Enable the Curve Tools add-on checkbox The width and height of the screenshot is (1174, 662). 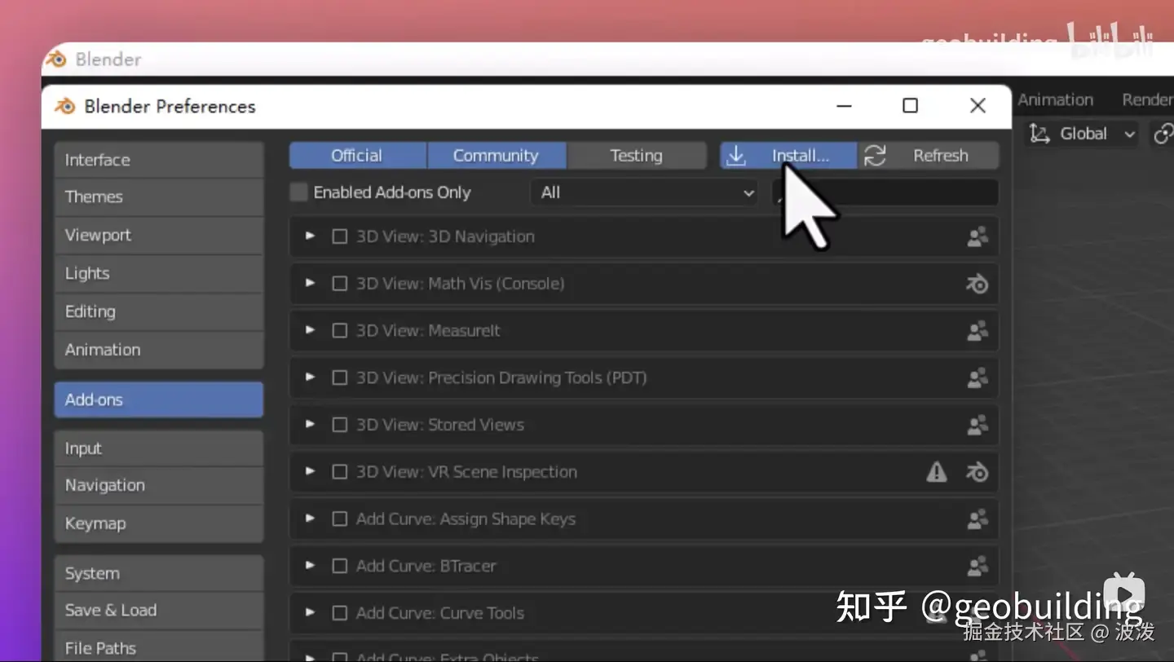[x=340, y=614]
